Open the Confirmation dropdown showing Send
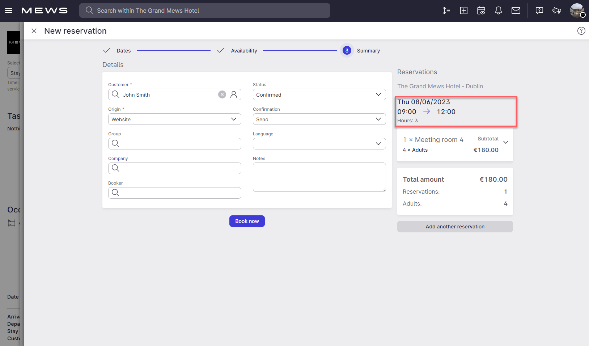Screen dimensions: 589x346 click(x=319, y=119)
